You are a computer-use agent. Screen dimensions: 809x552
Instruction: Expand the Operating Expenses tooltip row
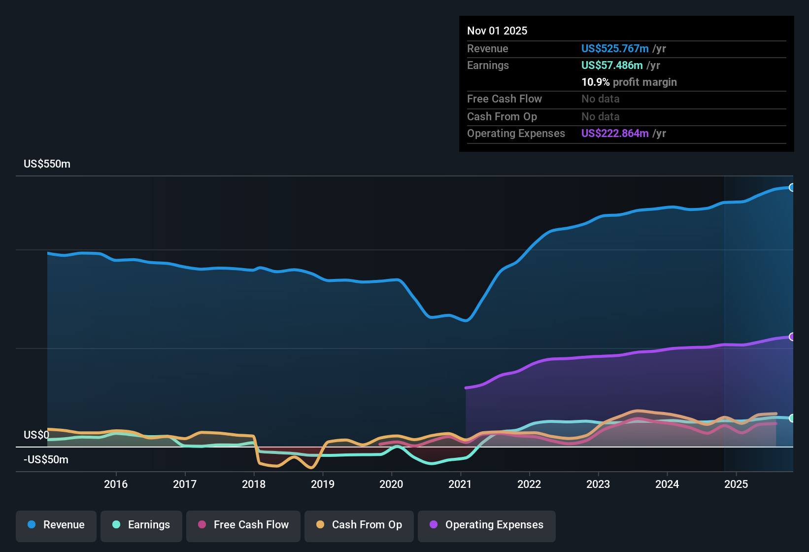point(516,133)
